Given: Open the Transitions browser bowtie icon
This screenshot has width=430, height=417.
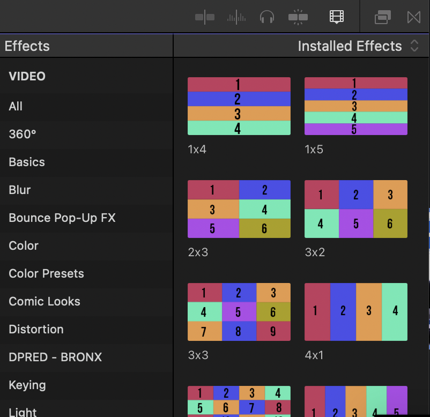Looking at the screenshot, I should [414, 17].
